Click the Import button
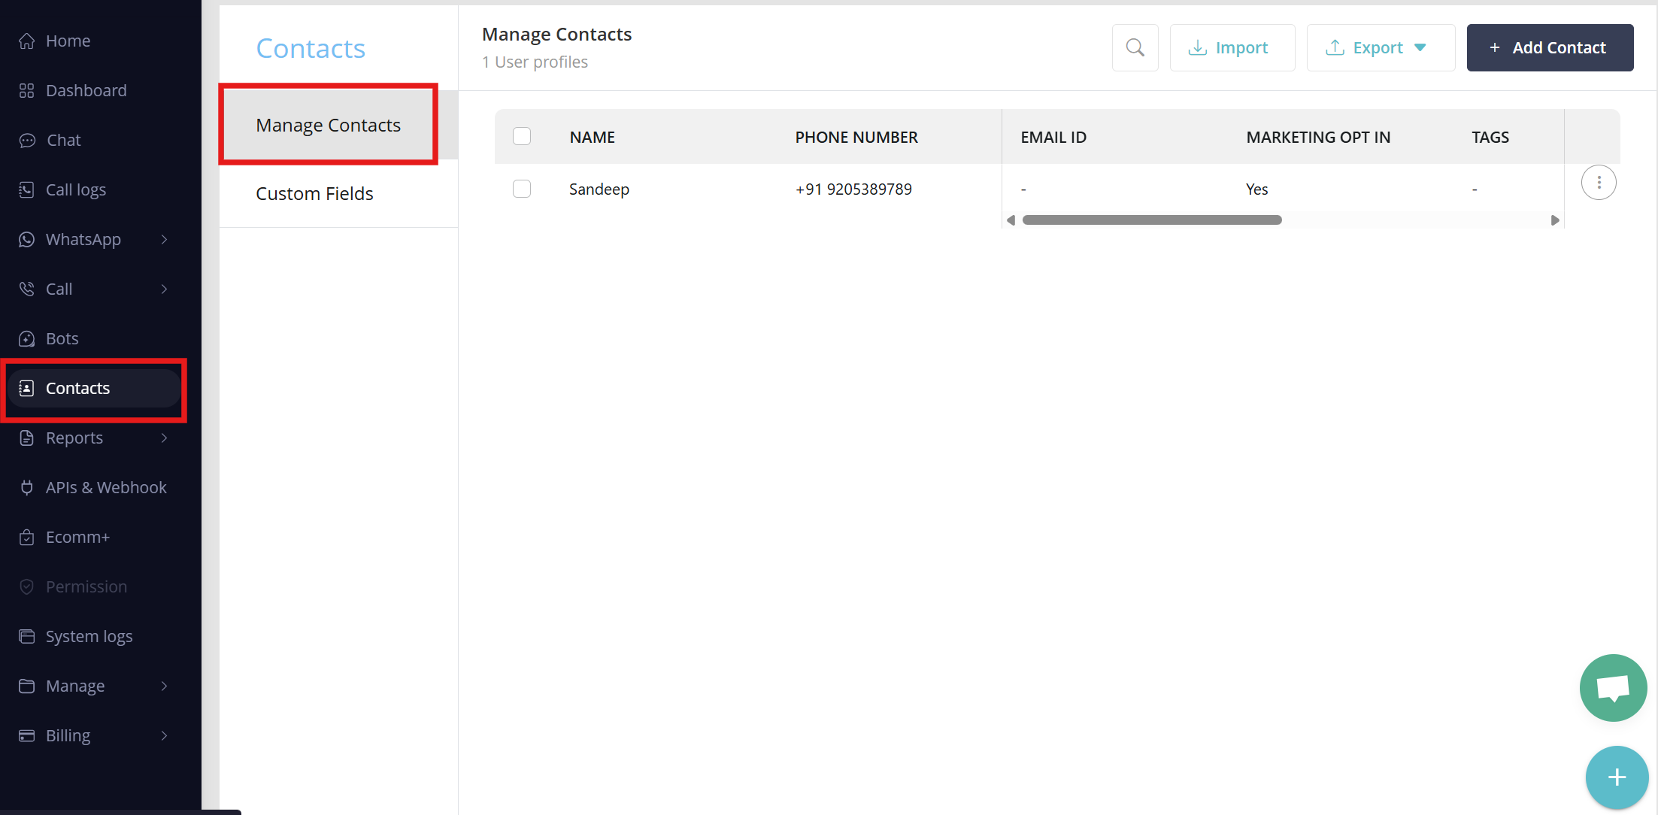1658x815 pixels. pos(1232,47)
